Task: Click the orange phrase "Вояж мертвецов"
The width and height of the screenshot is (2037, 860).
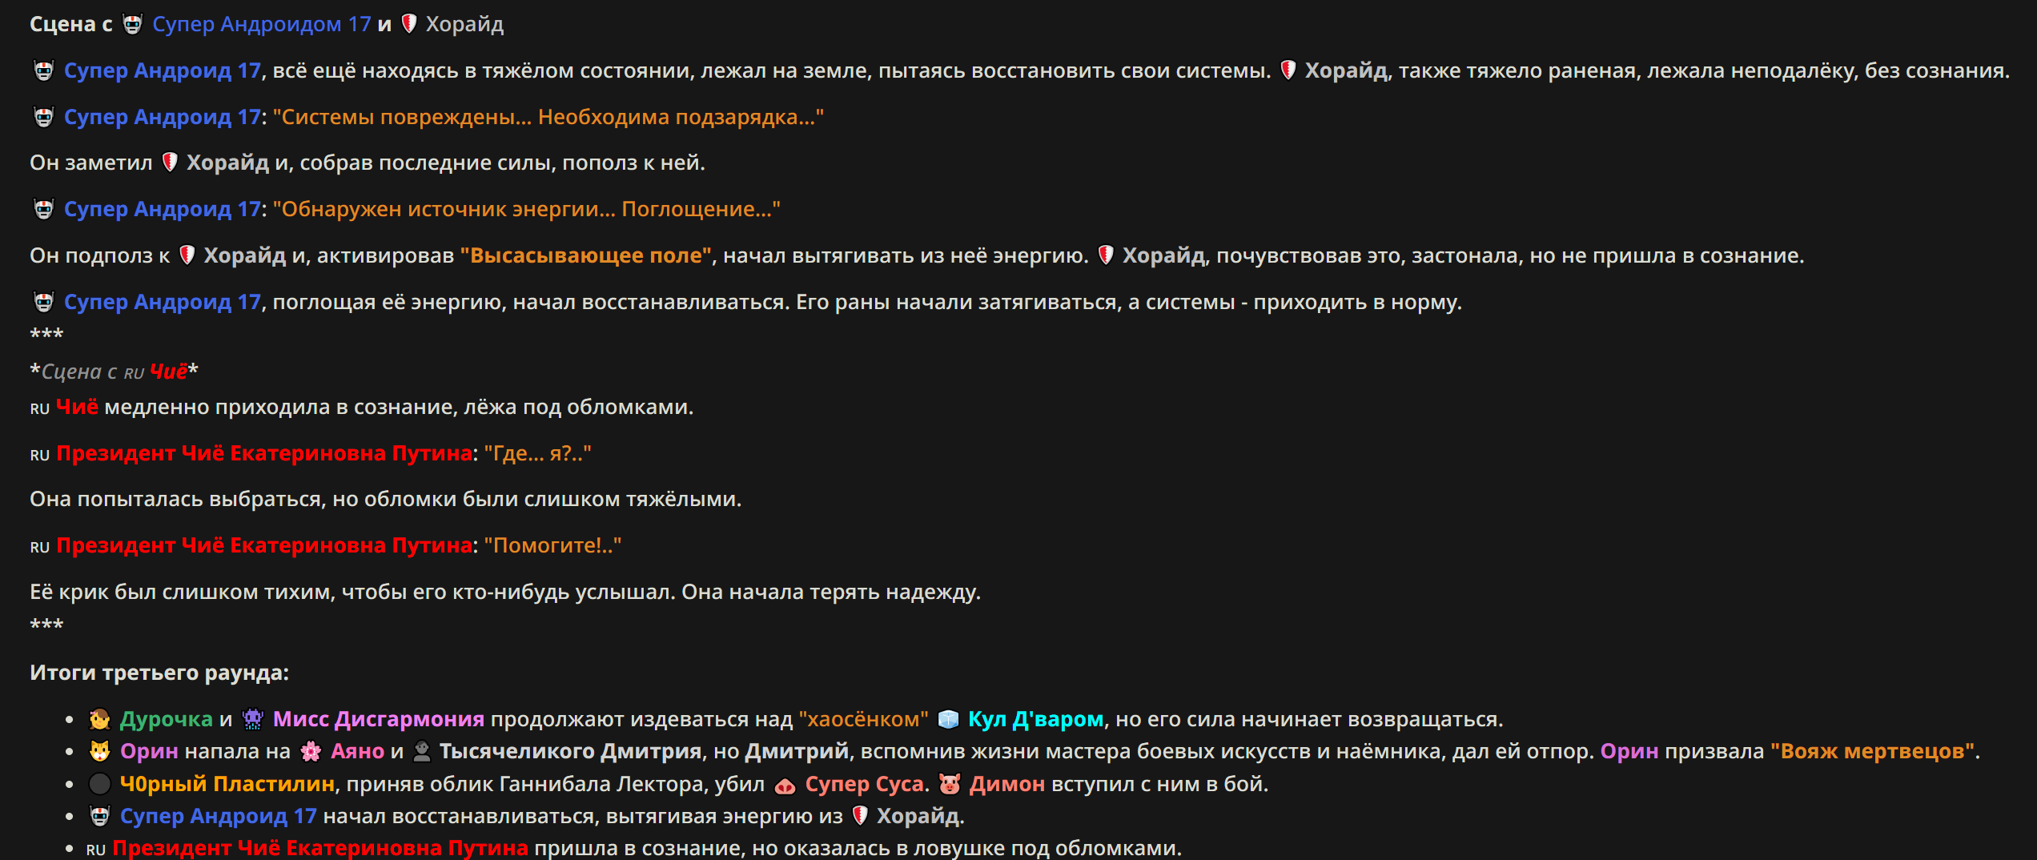Action: tap(1872, 752)
